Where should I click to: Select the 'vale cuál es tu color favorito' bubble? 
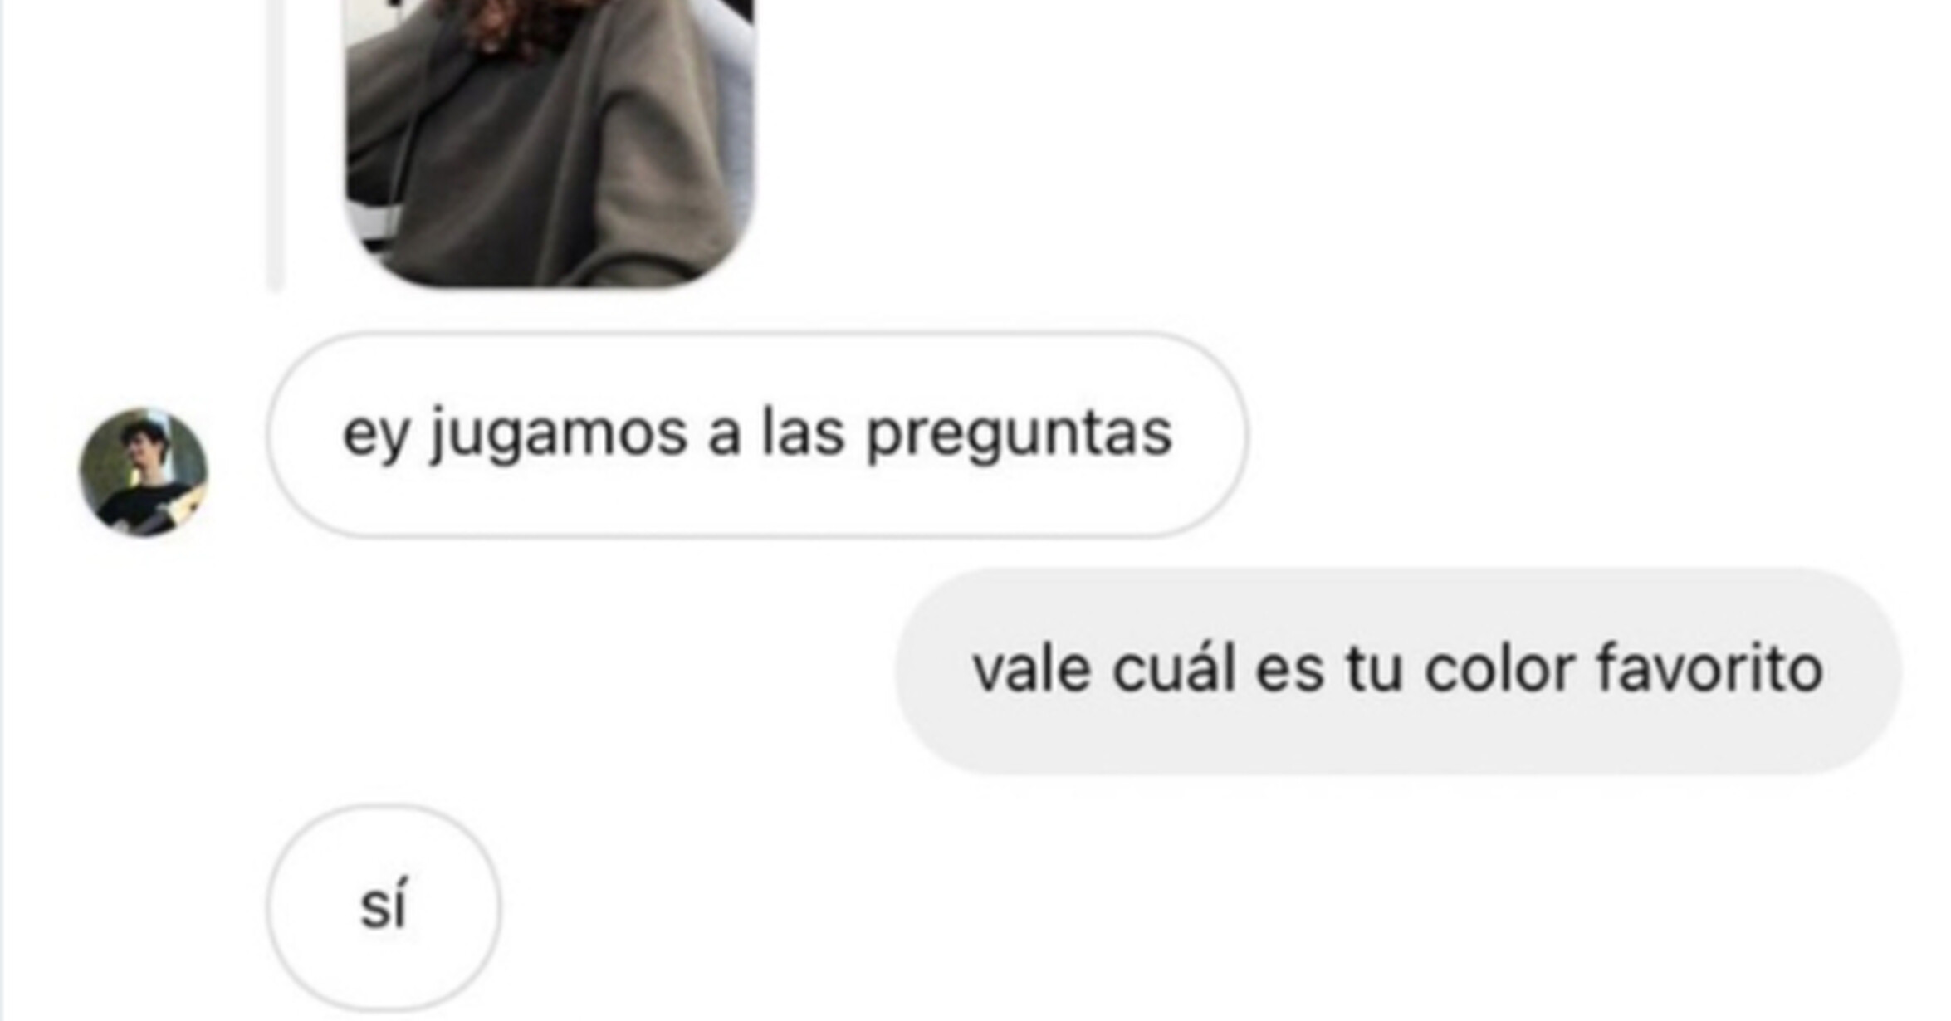pyautogui.click(x=1398, y=672)
